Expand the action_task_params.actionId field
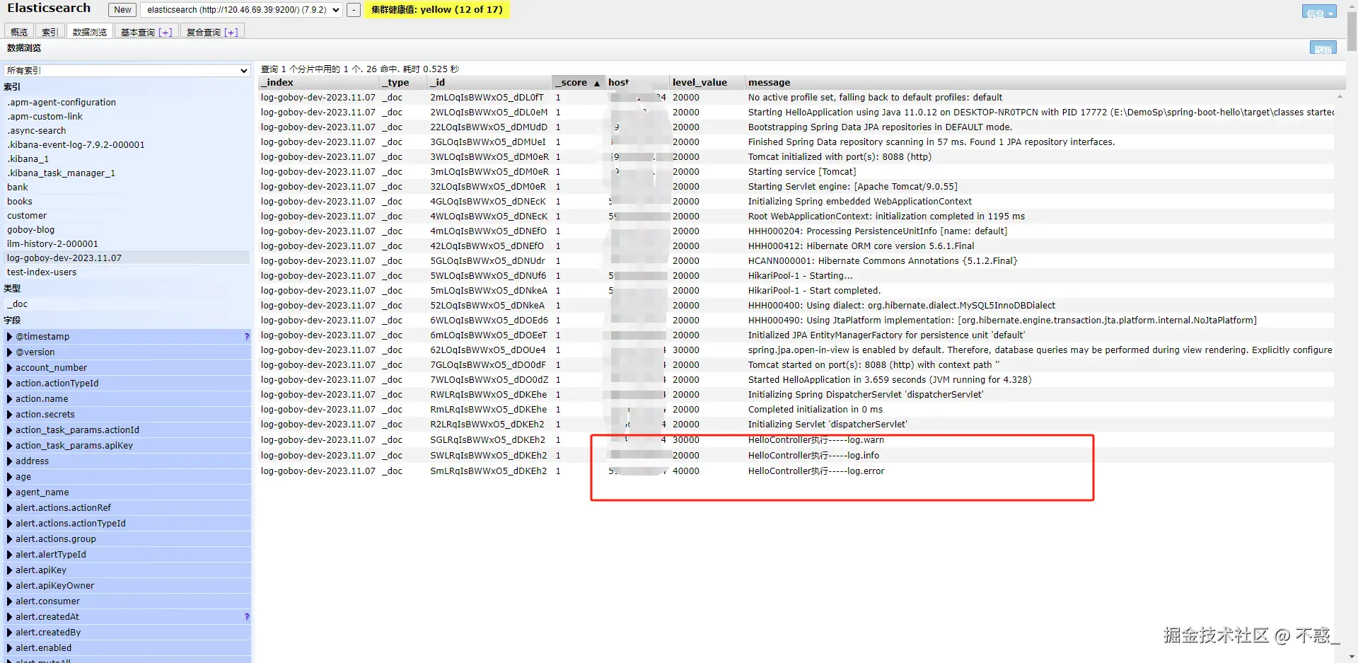This screenshot has height=663, width=1358. (x=10, y=430)
